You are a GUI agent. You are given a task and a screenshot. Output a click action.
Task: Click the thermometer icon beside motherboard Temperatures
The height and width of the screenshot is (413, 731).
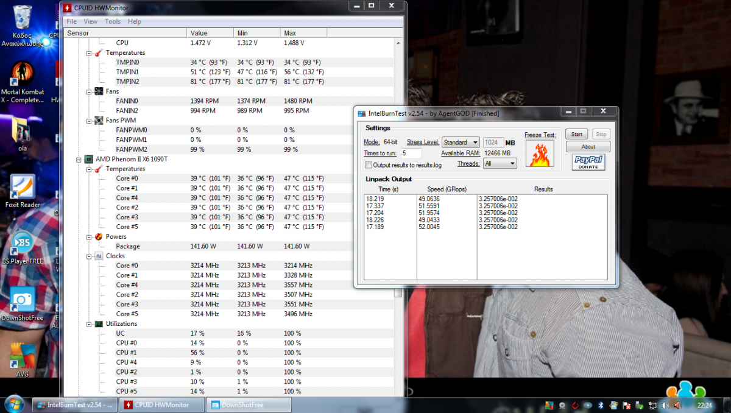(99, 53)
